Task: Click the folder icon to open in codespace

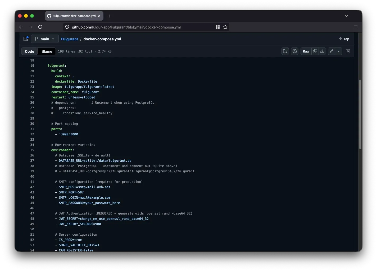Action: [285, 51]
